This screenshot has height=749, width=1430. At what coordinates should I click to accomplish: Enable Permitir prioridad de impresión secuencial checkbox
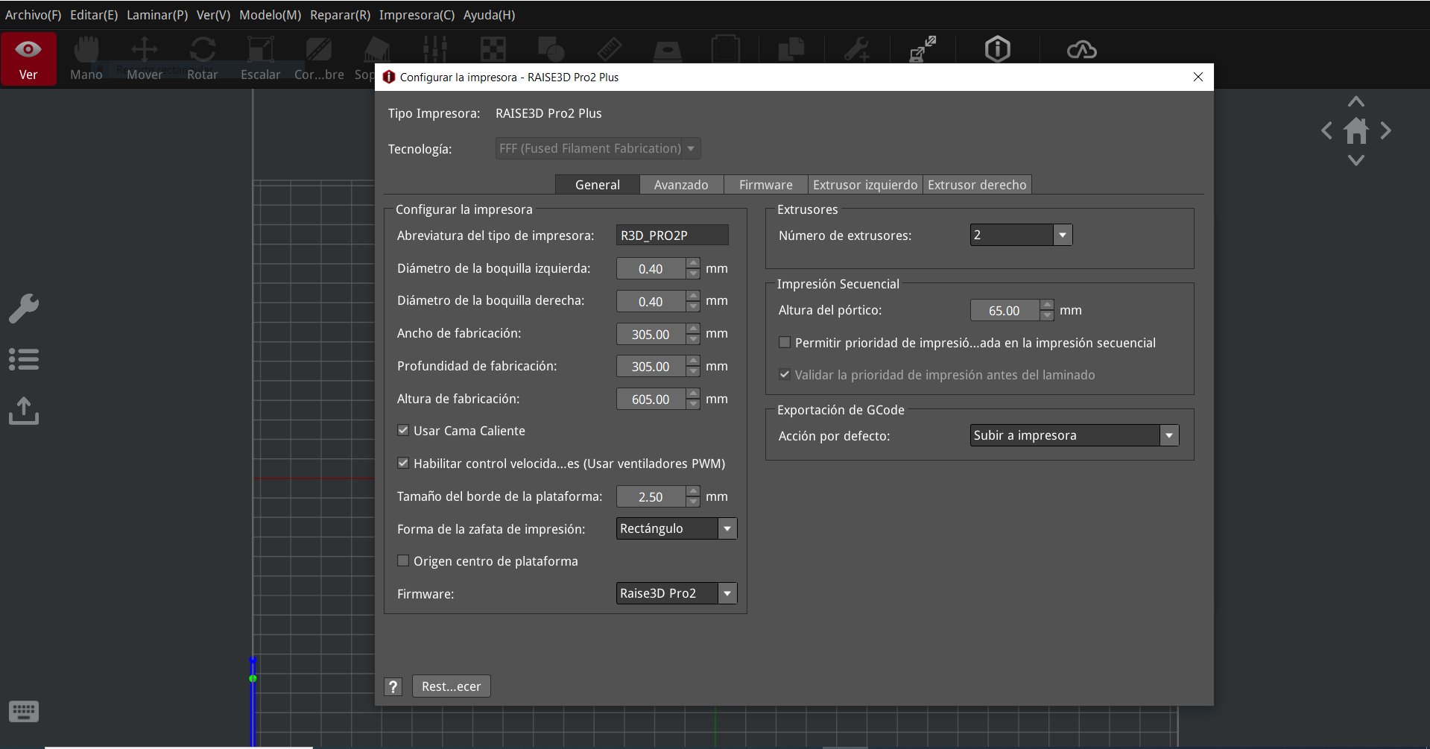point(785,342)
